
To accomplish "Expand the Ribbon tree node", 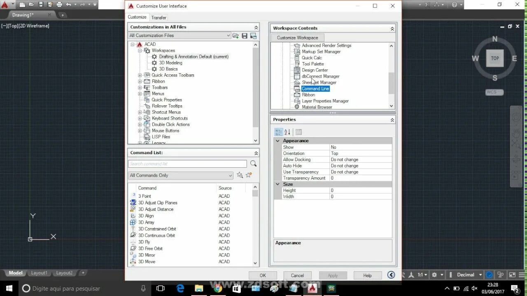I will 140,81.
